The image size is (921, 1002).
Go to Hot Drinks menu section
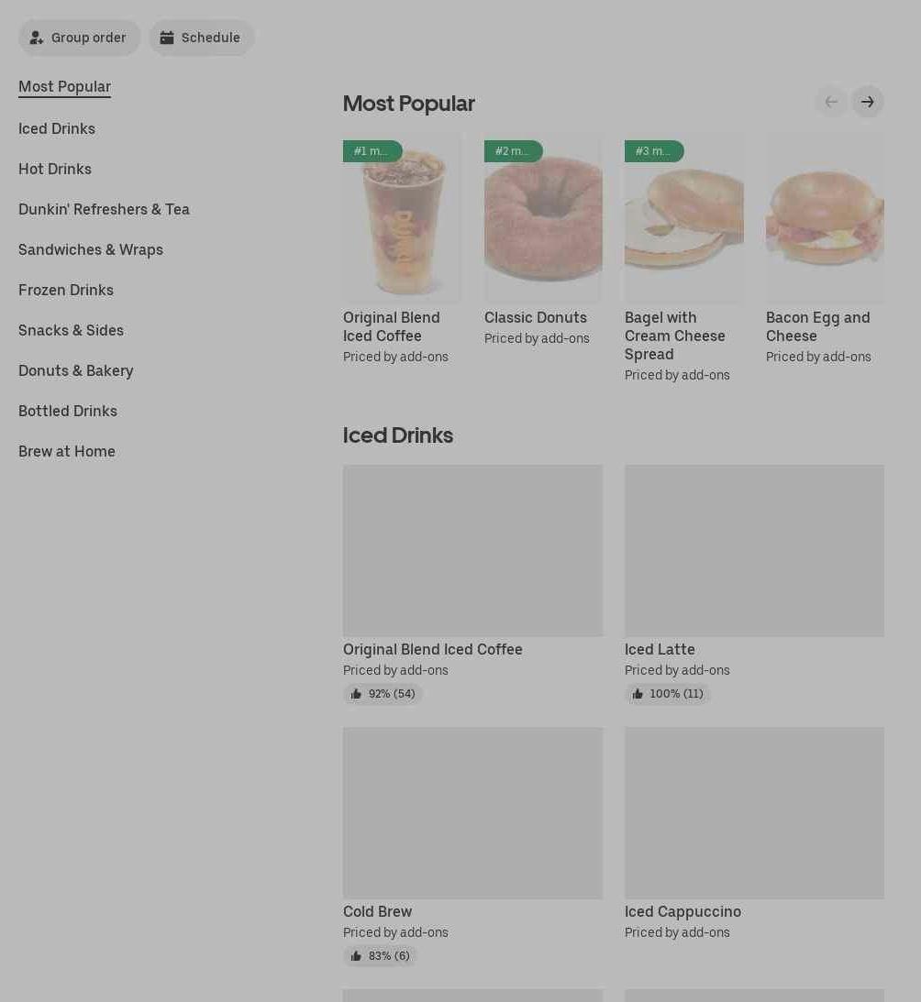pos(55,169)
